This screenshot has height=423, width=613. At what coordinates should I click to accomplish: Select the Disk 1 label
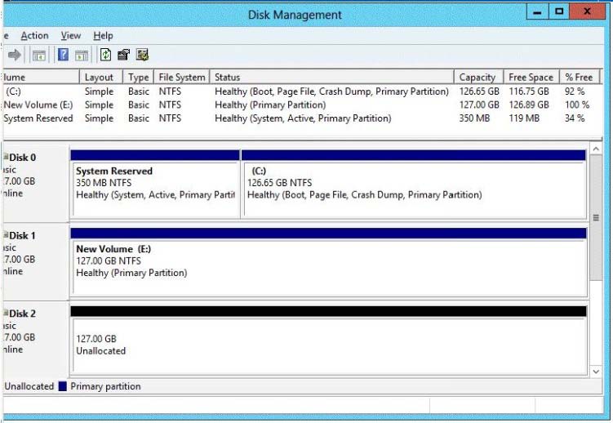(22, 236)
